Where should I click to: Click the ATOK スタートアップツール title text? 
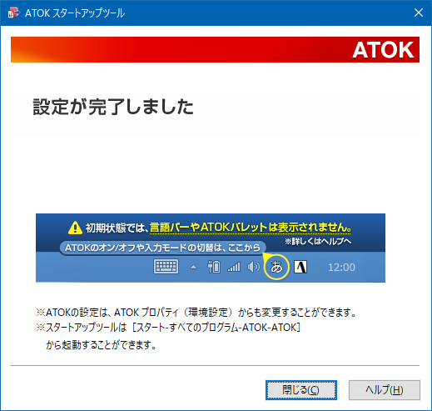click(x=75, y=13)
